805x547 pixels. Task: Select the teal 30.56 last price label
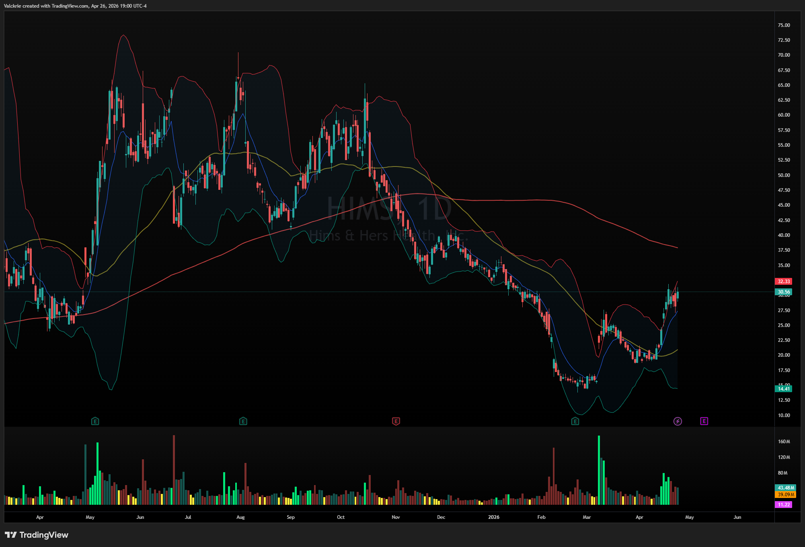(784, 292)
